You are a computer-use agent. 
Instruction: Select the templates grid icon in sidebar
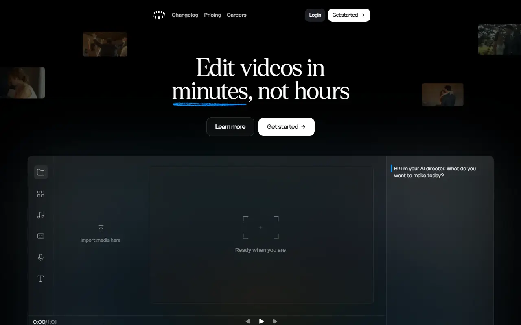41,194
